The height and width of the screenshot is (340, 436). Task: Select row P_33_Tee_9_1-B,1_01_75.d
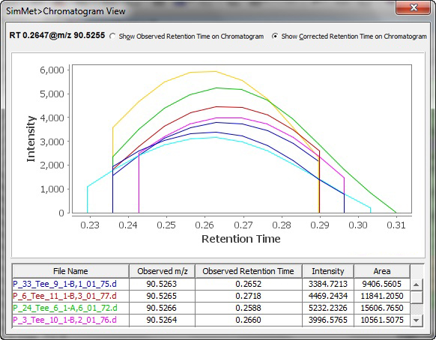pyautogui.click(x=211, y=284)
